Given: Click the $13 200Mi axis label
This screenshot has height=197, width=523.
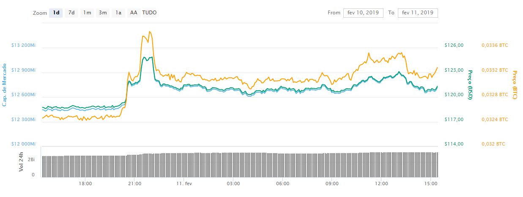Looking at the screenshot, I should (24, 45).
